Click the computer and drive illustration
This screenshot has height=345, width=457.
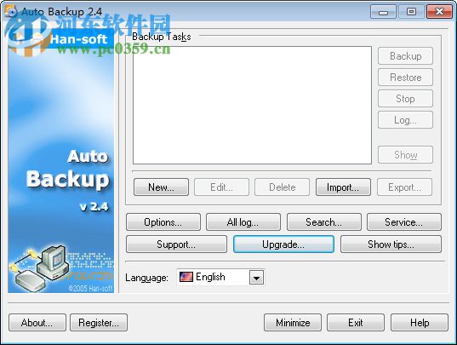point(39,267)
